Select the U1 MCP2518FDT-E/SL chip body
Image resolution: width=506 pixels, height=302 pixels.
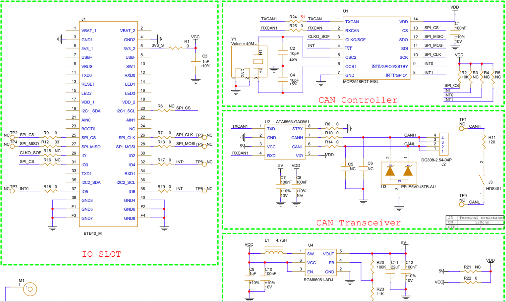(x=377, y=48)
